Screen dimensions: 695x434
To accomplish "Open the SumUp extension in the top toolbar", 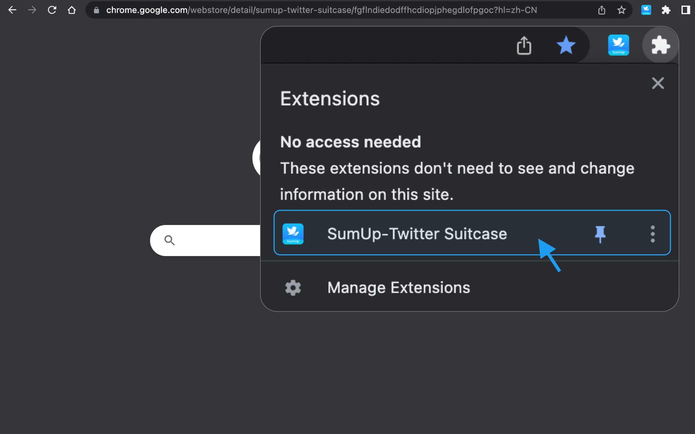I will tap(646, 10).
